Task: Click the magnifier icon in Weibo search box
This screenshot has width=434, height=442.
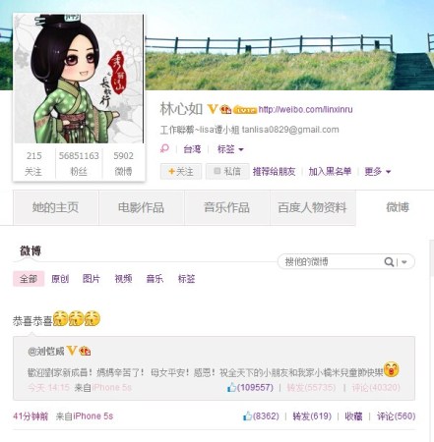Action: coord(389,262)
